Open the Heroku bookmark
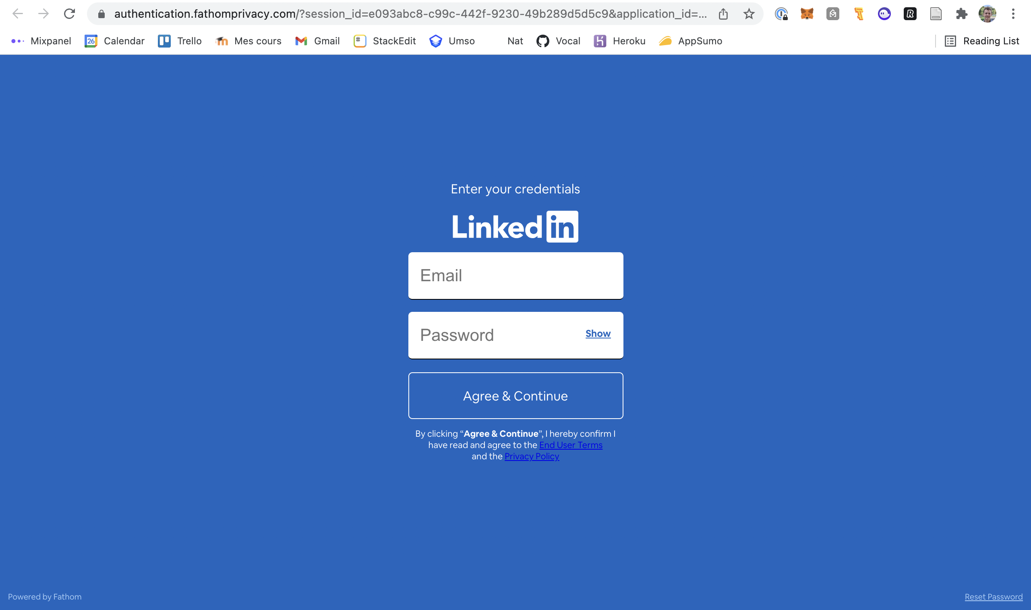 click(619, 41)
